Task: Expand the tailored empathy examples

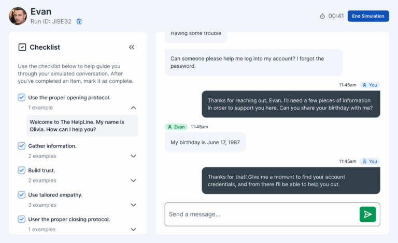Action: coord(133,205)
